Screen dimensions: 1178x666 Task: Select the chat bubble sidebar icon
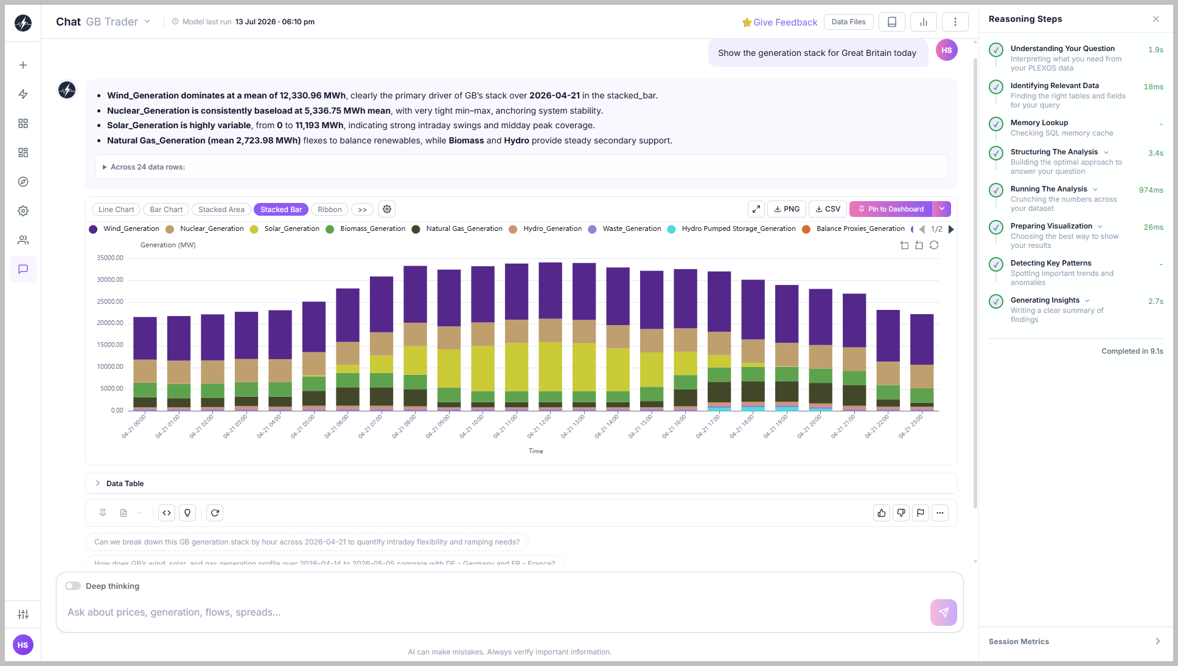(23, 269)
